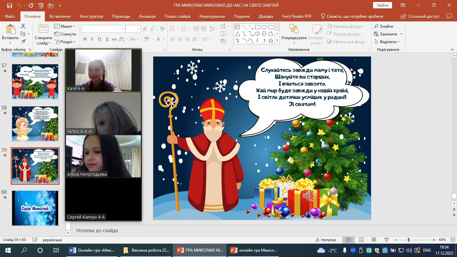Expand the shapes gallery More arrow
Screen dimensions: 457x257
point(277,41)
